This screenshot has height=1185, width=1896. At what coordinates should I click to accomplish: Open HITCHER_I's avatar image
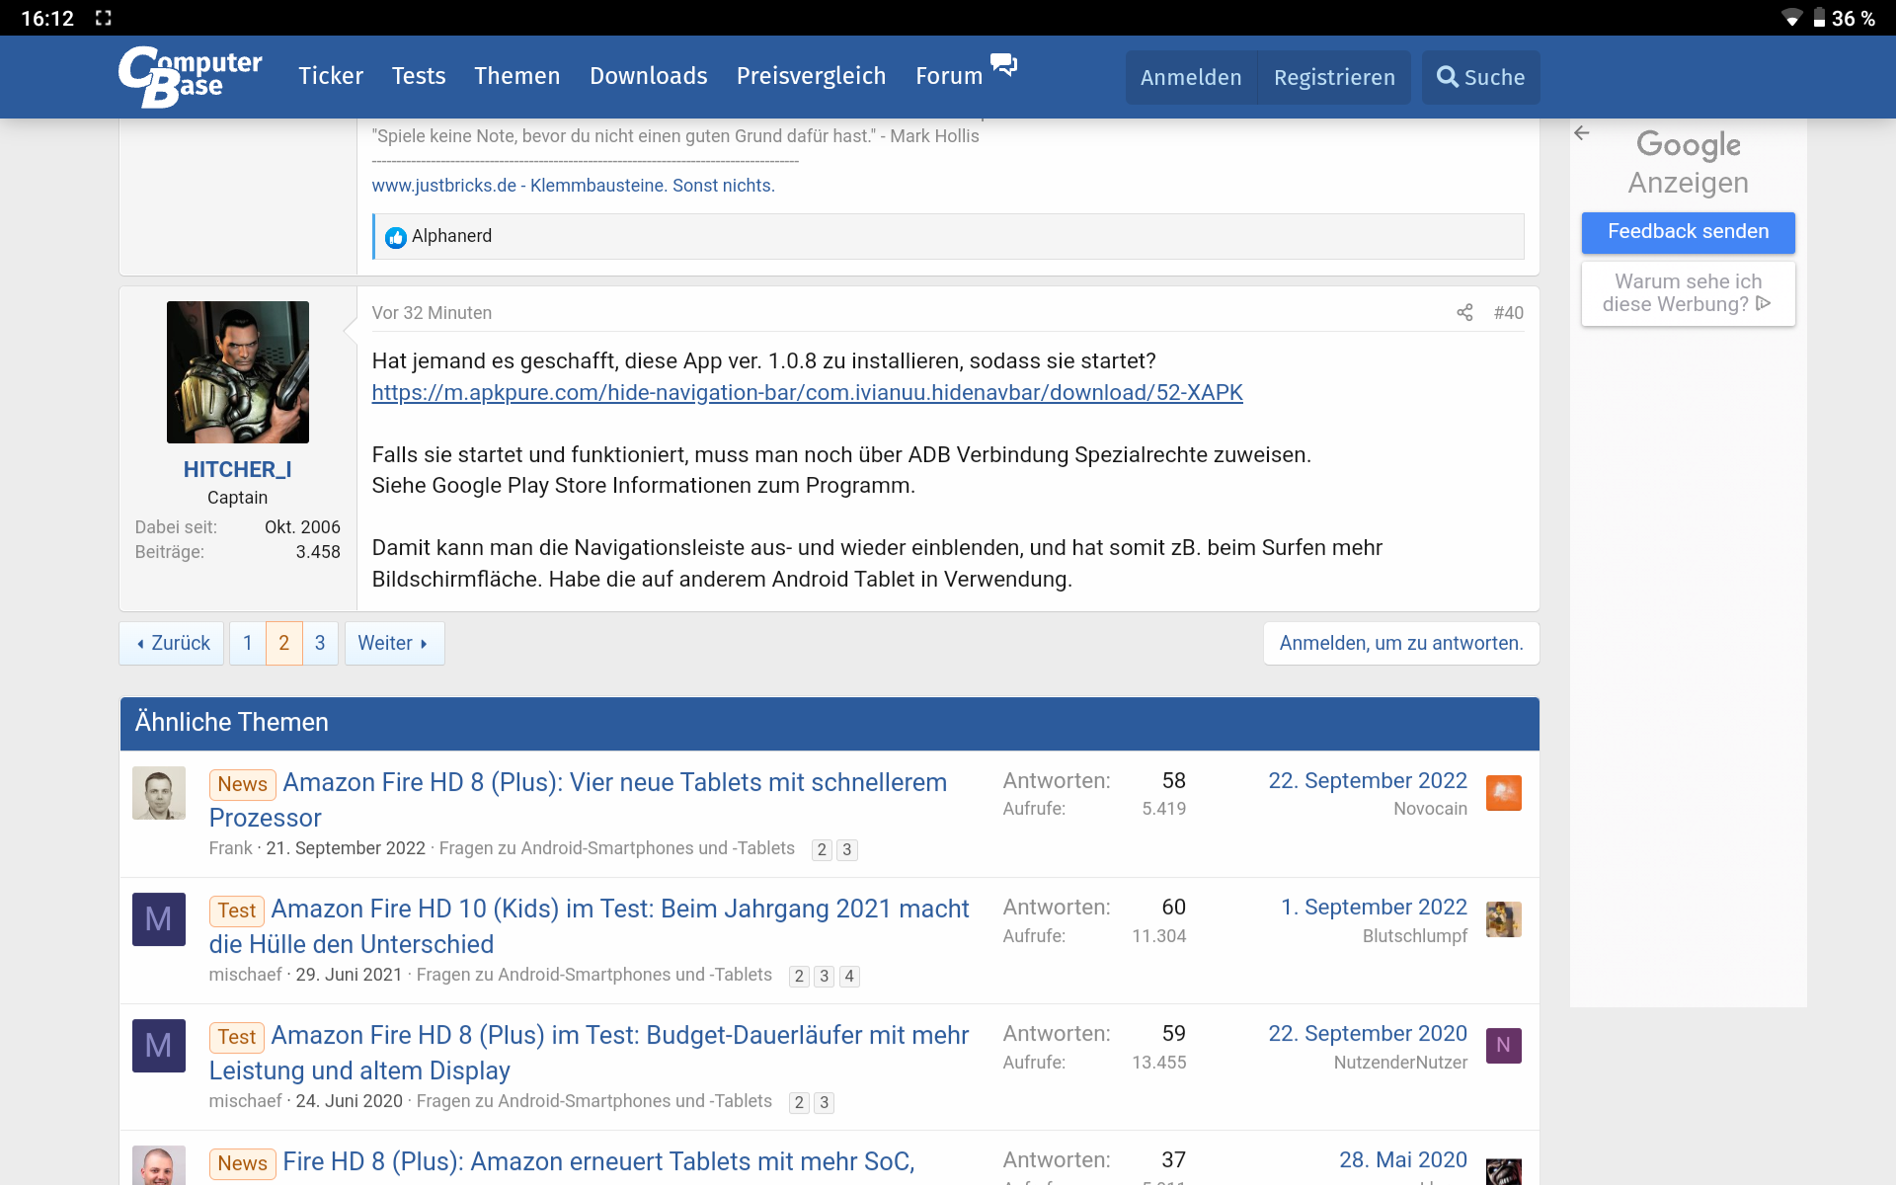(237, 372)
